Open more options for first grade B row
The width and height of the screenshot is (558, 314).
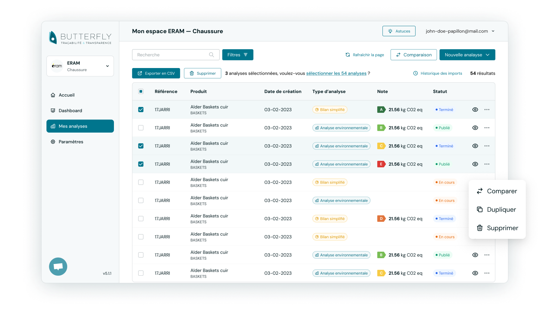487,128
